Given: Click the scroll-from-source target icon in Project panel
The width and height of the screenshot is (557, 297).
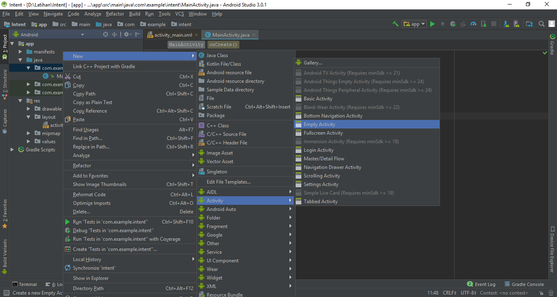Looking at the screenshot, I should pos(106,35).
